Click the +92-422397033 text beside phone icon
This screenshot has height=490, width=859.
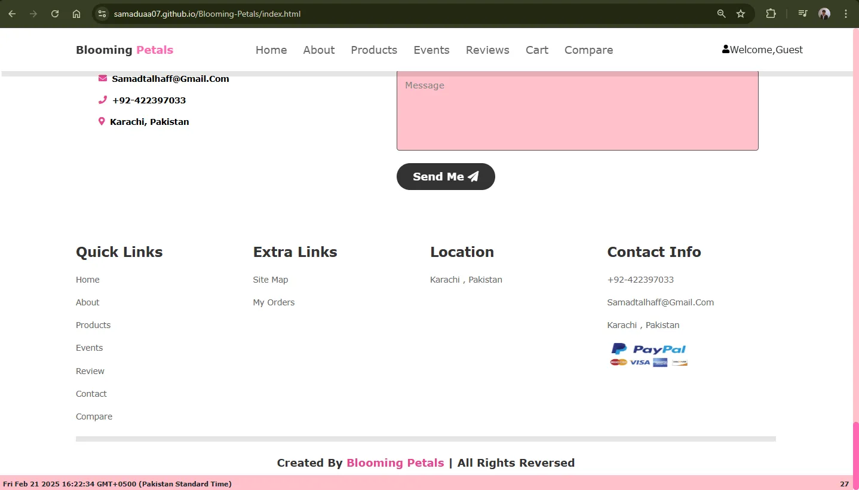click(149, 100)
